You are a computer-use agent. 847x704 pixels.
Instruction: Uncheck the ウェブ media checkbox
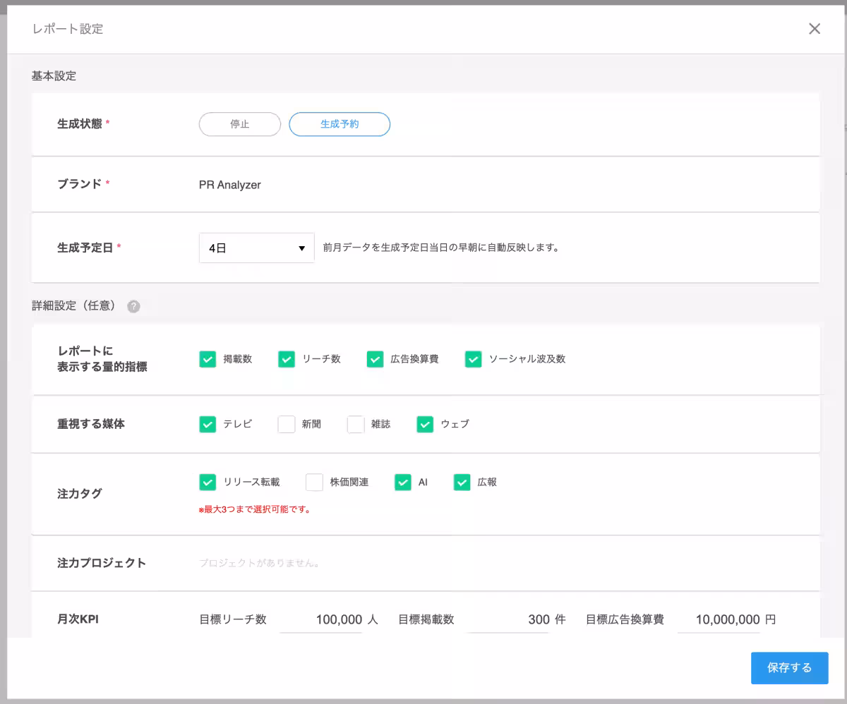425,424
